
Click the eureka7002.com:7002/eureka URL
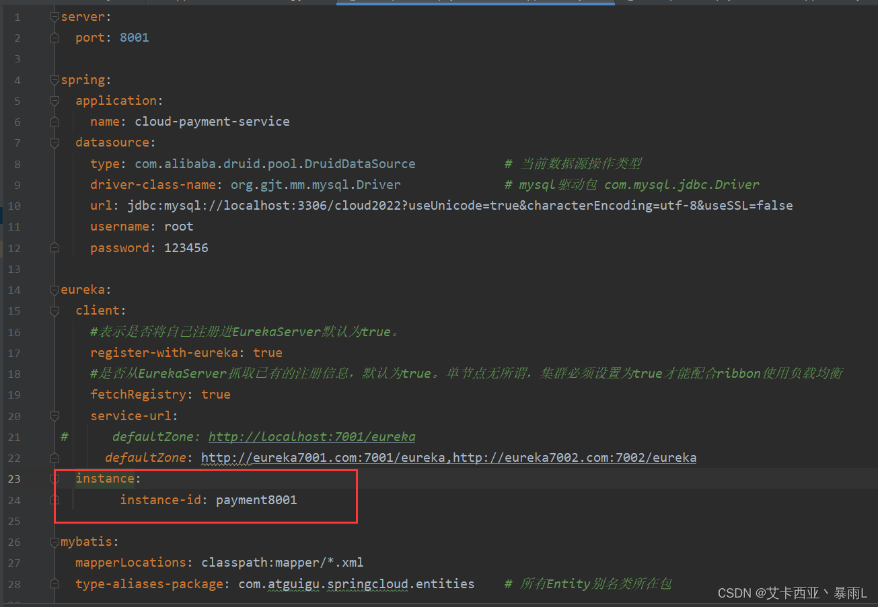574,458
